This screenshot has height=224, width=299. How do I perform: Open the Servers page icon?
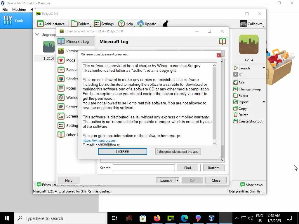61,107
